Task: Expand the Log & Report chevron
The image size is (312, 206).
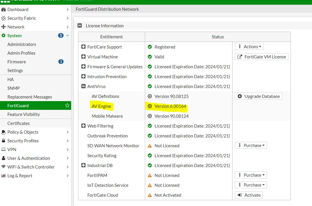Action: click(68, 175)
